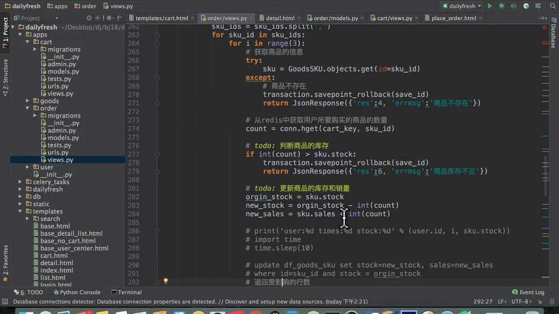Screen dimensions: 559x314
Task: Toggle tool window bars icon in status bar
Action: point(5,301)
